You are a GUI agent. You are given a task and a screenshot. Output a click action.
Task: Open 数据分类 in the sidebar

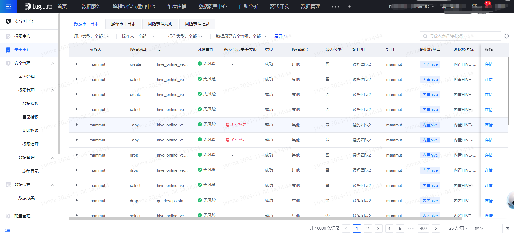tap(26, 198)
